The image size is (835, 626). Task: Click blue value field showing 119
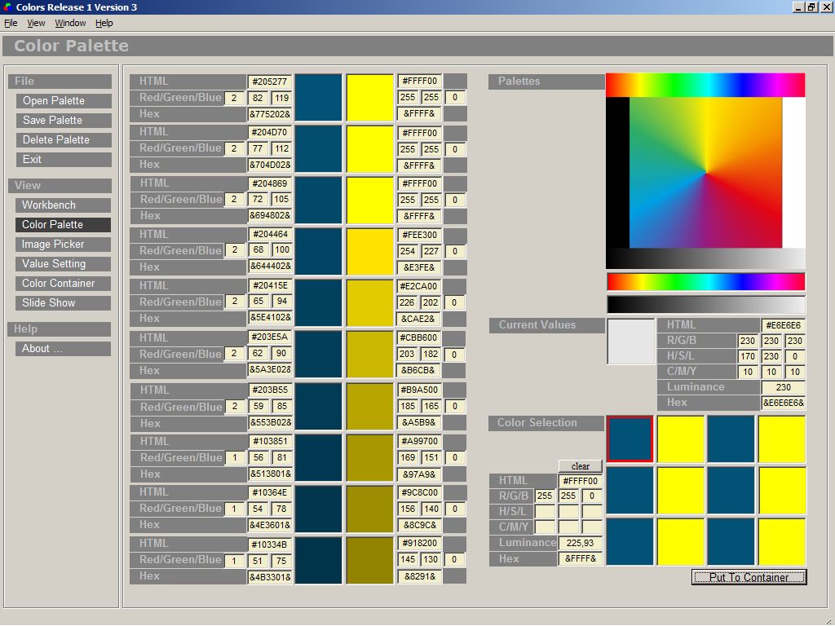(x=281, y=98)
